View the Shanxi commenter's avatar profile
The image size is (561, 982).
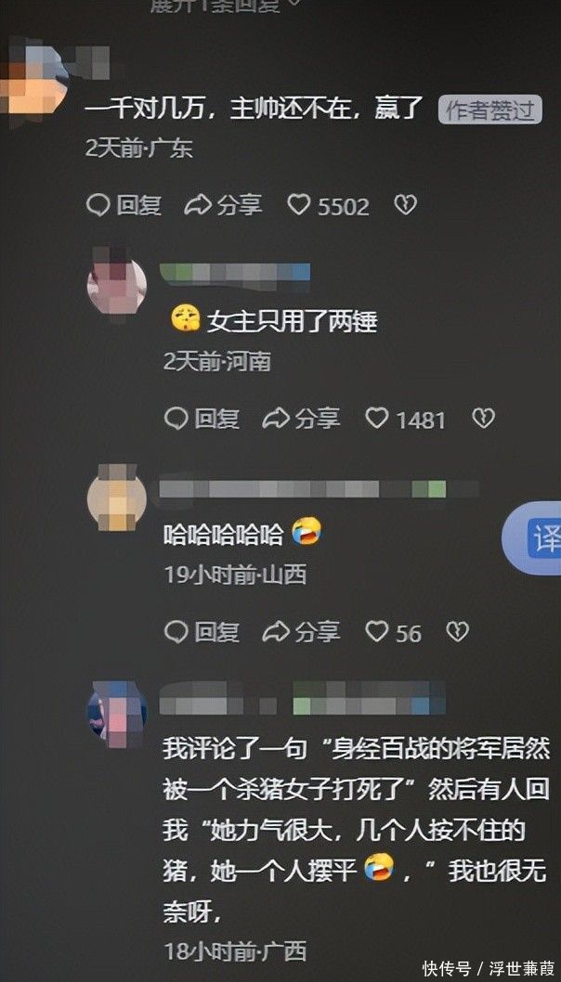[117, 497]
